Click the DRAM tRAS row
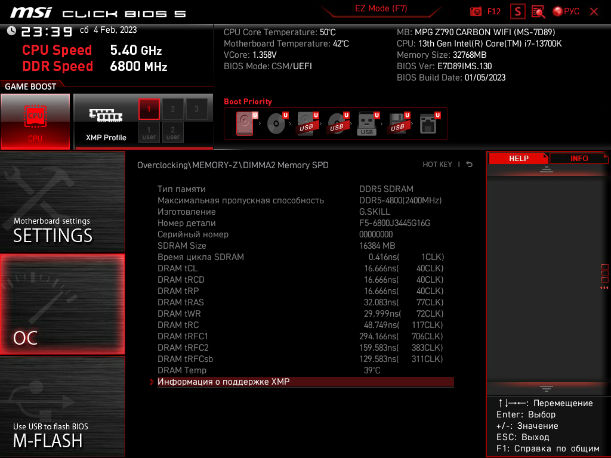 pyautogui.click(x=301, y=302)
